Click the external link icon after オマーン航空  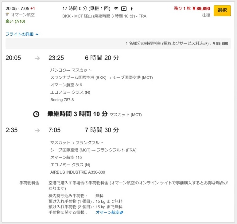121,213
